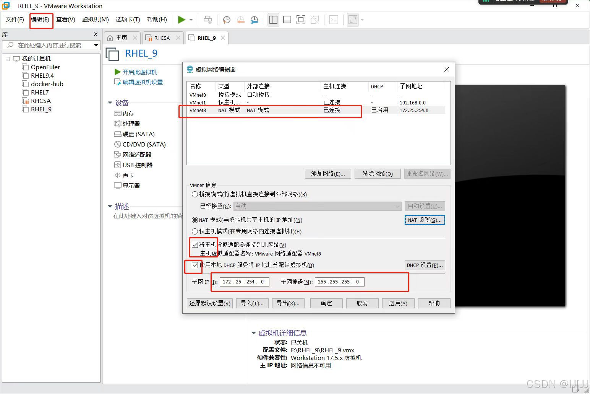
Task: Click the 网络适配器 device icon
Action: click(117, 155)
